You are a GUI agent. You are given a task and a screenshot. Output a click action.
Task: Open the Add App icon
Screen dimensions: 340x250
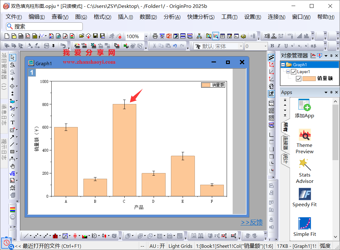tap(304, 105)
